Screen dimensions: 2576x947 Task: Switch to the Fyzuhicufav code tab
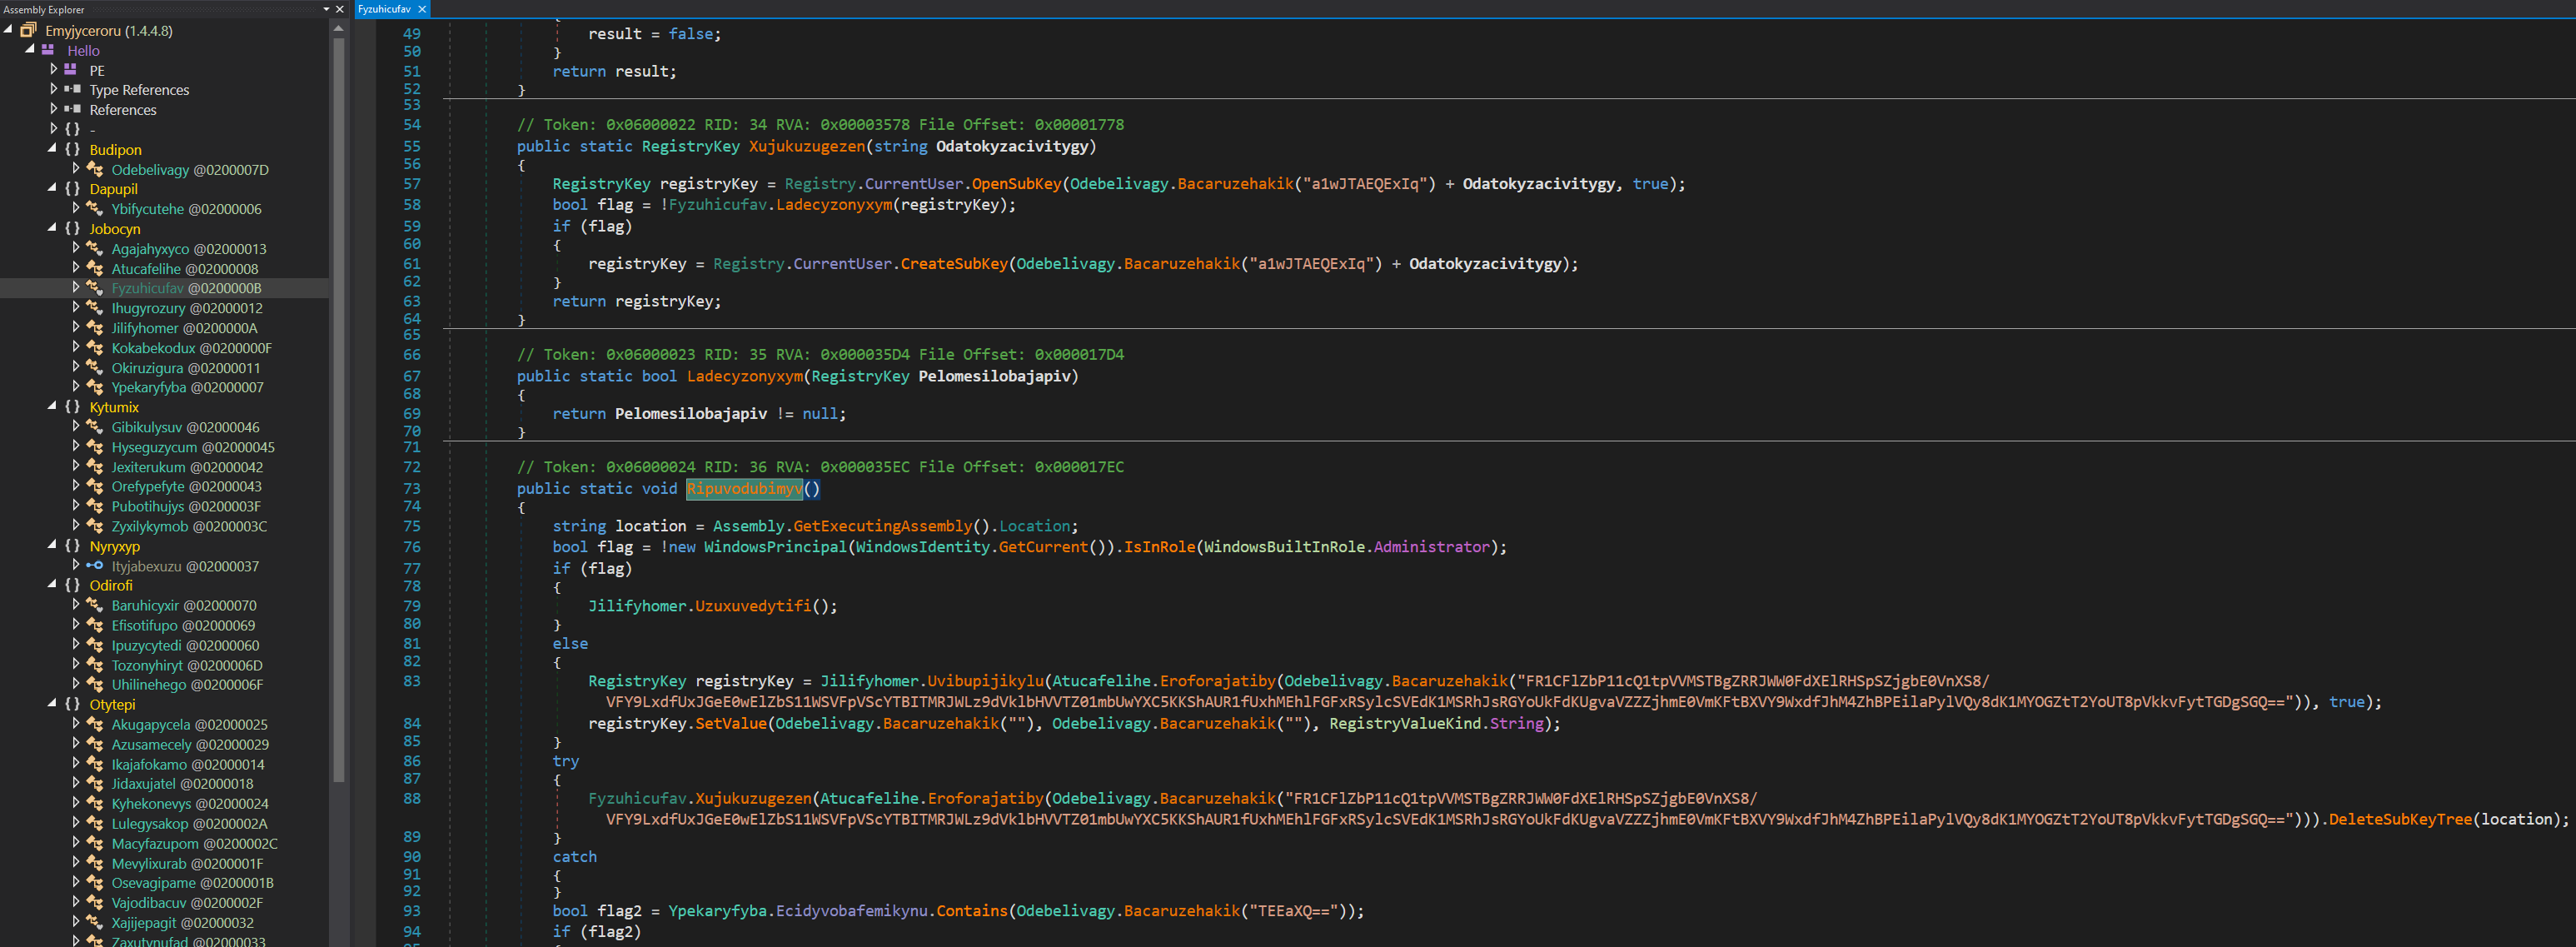point(384,9)
